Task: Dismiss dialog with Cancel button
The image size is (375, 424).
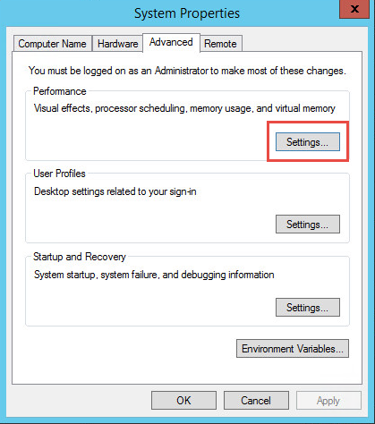Action: pyautogui.click(x=256, y=401)
